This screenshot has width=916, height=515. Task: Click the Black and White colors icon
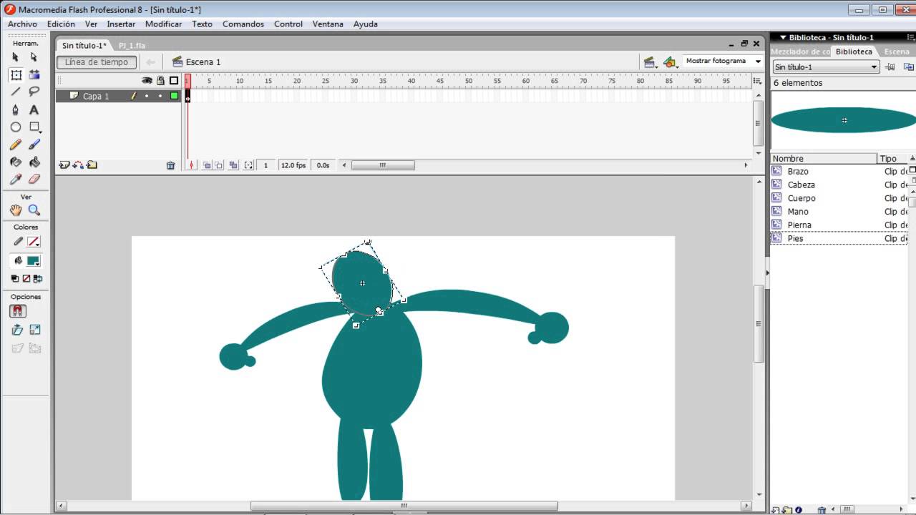pyautogui.click(x=15, y=278)
